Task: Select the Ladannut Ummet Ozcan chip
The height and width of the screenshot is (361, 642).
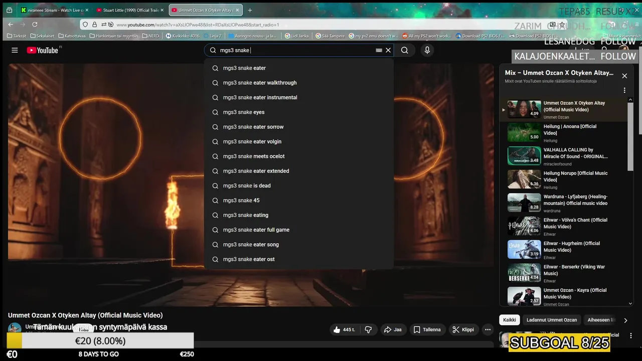Action: coord(552,320)
